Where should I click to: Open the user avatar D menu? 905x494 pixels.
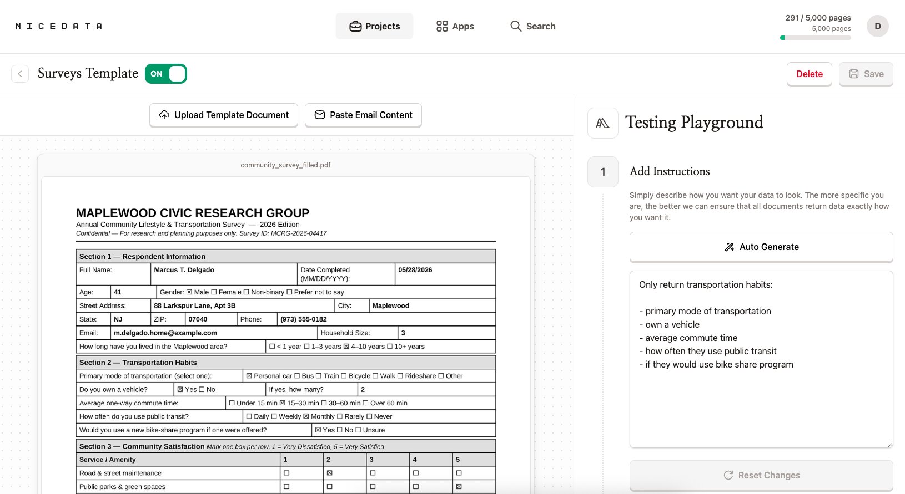pyautogui.click(x=878, y=26)
